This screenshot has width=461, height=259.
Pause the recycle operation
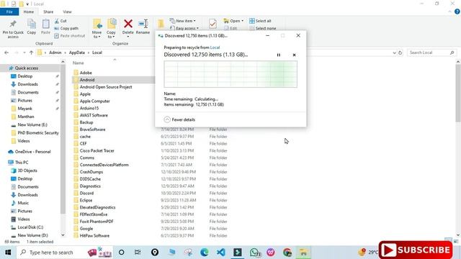[279, 55]
